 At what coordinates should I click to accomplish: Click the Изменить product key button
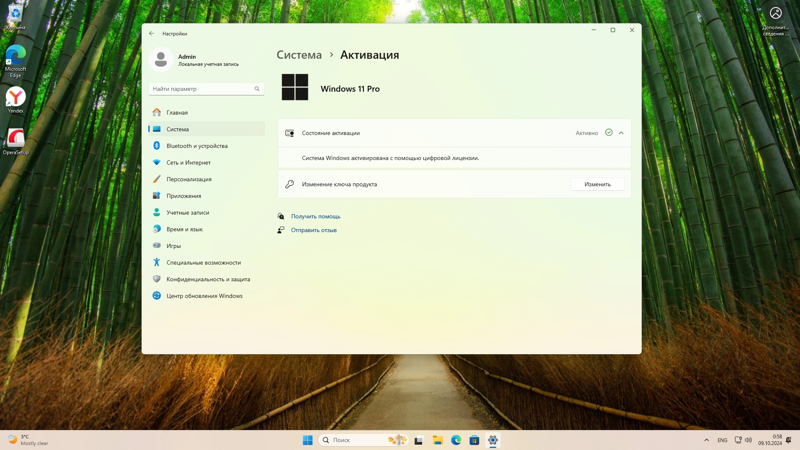pos(597,184)
